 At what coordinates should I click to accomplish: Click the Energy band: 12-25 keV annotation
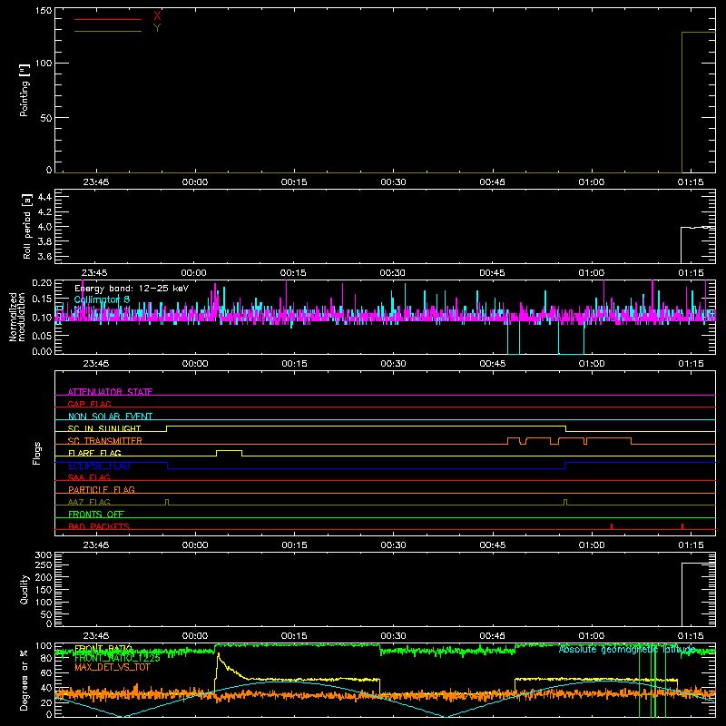click(132, 289)
